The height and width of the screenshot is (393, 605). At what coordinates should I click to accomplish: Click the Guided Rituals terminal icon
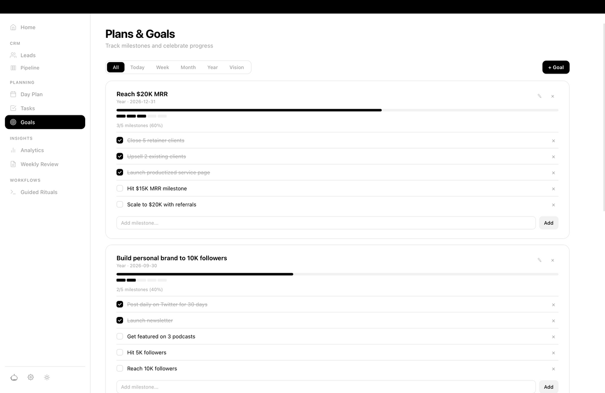[13, 192]
